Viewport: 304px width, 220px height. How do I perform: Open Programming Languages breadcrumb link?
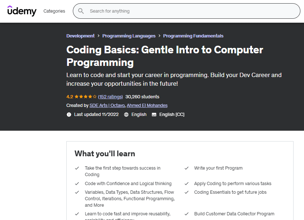click(129, 36)
